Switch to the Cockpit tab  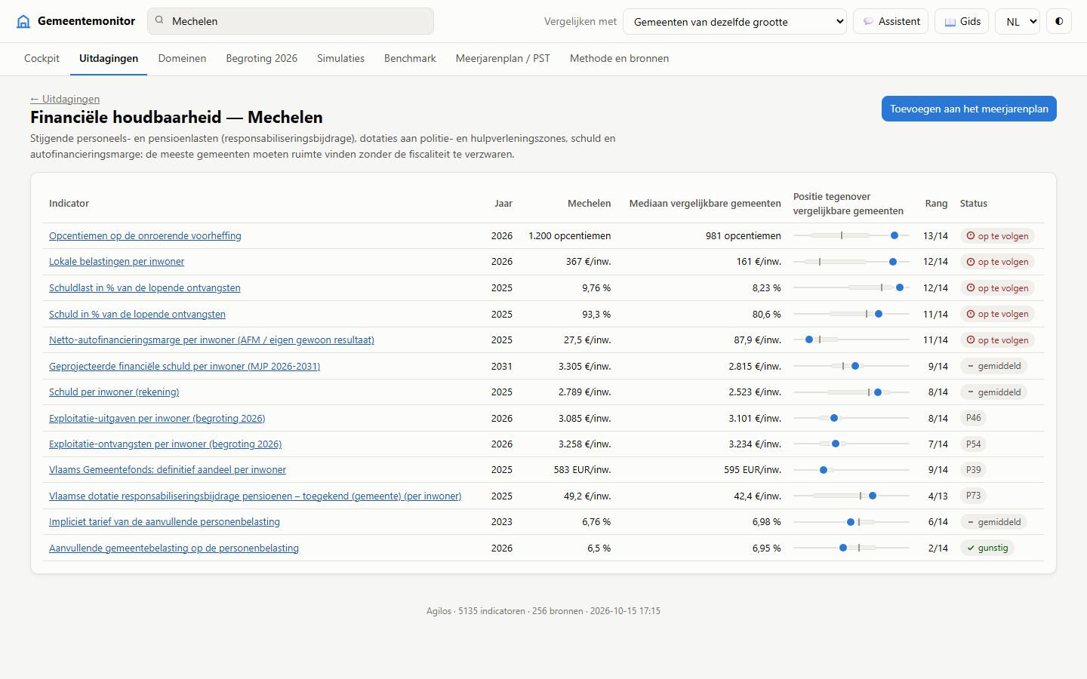pos(42,58)
